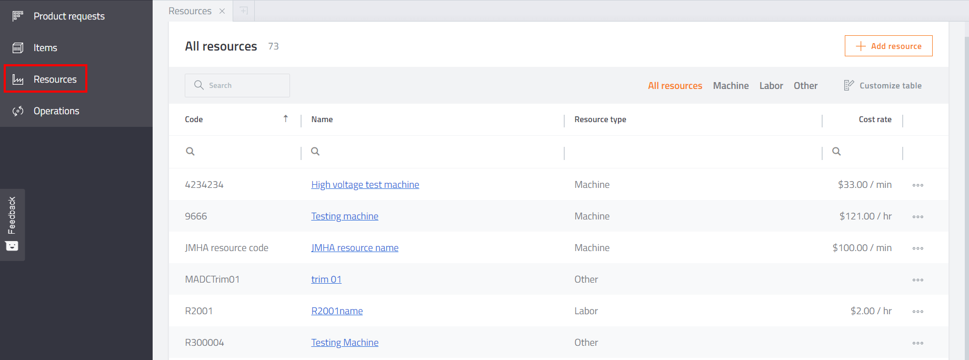Click the Customize table pencil icon

click(x=848, y=85)
